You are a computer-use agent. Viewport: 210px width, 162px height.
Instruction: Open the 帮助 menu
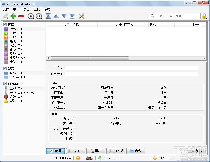[x=47, y=9]
